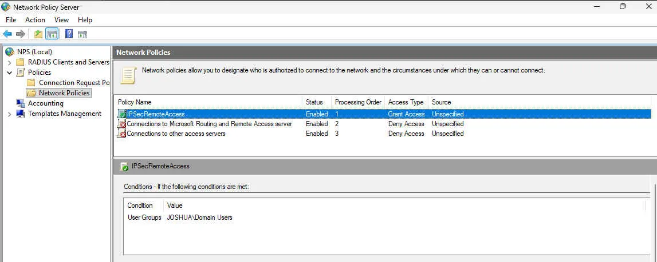Click deny icon for Routing and Remote Access policy

coord(121,124)
